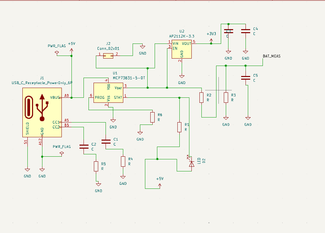325x233 pixels.
Task: Click the GND symbol at J2 pin 2
Action: point(143,47)
